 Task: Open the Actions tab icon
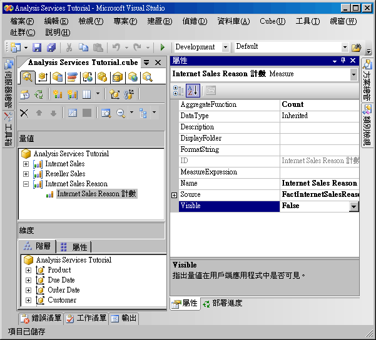[x=88, y=77]
